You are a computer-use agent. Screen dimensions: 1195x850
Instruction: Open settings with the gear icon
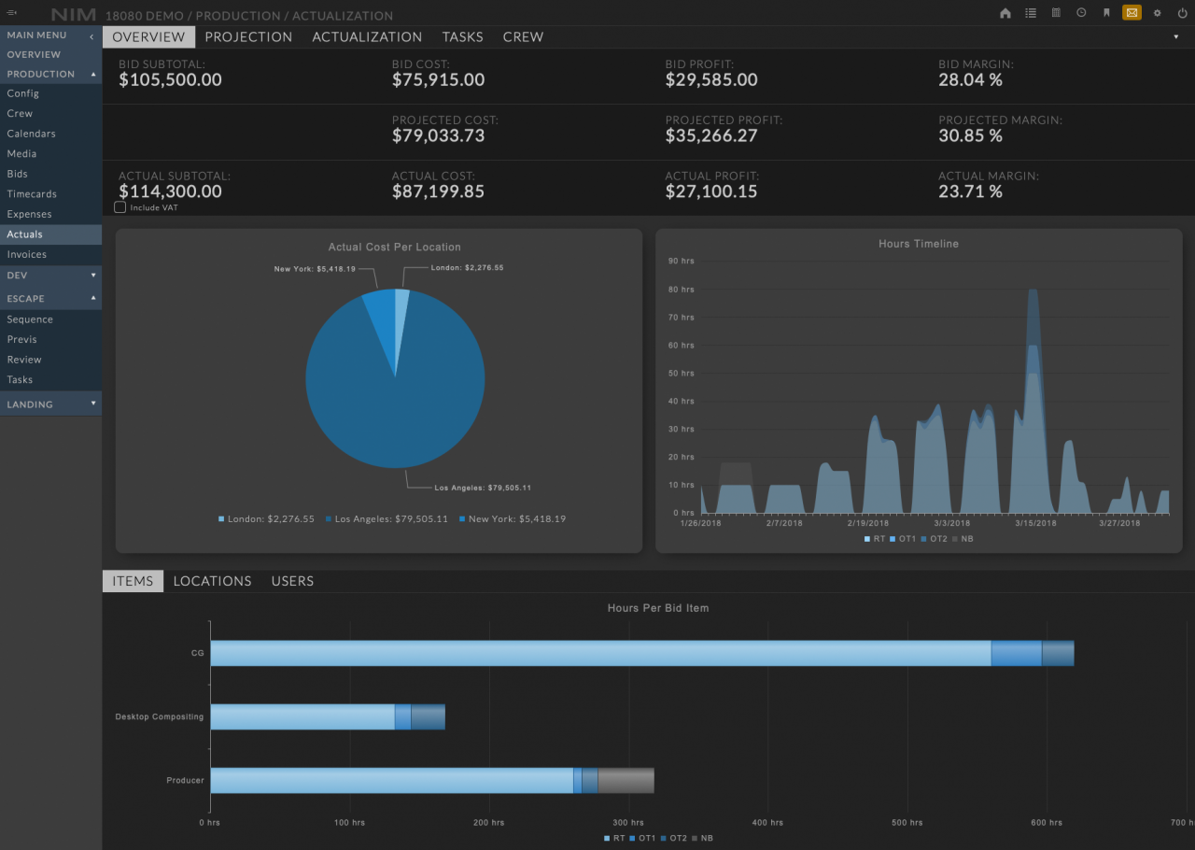[1158, 13]
